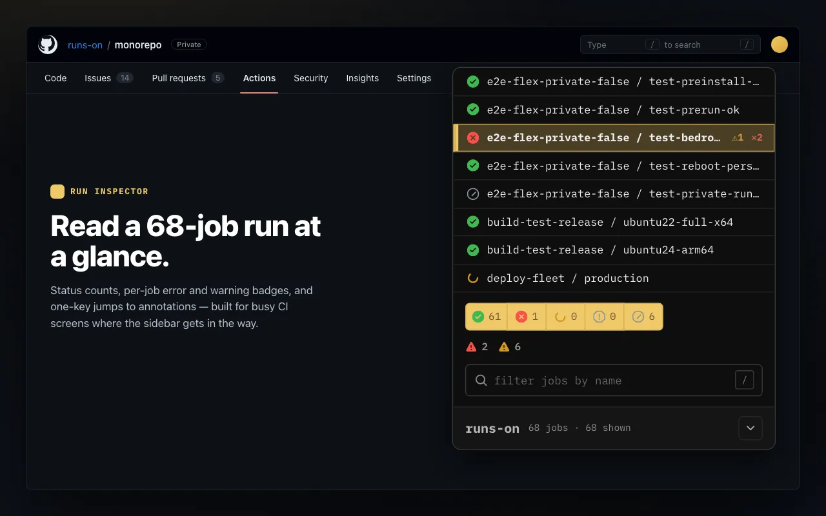Click success icon on ubuntu24-arm64 job

pyautogui.click(x=473, y=250)
